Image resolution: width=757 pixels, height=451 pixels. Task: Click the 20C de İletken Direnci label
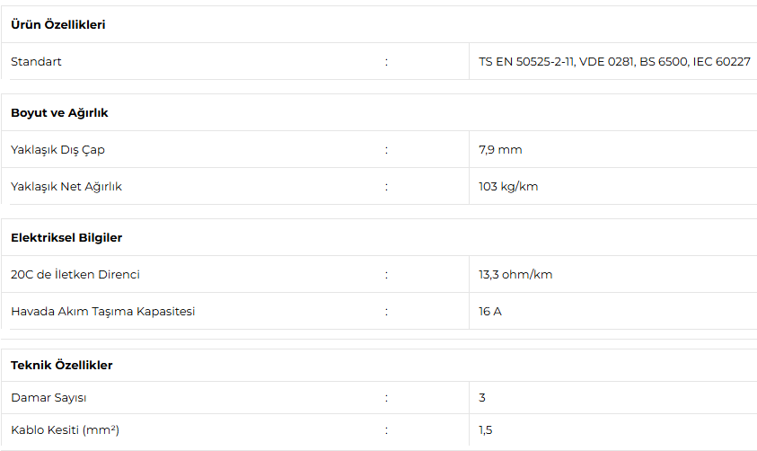75,275
